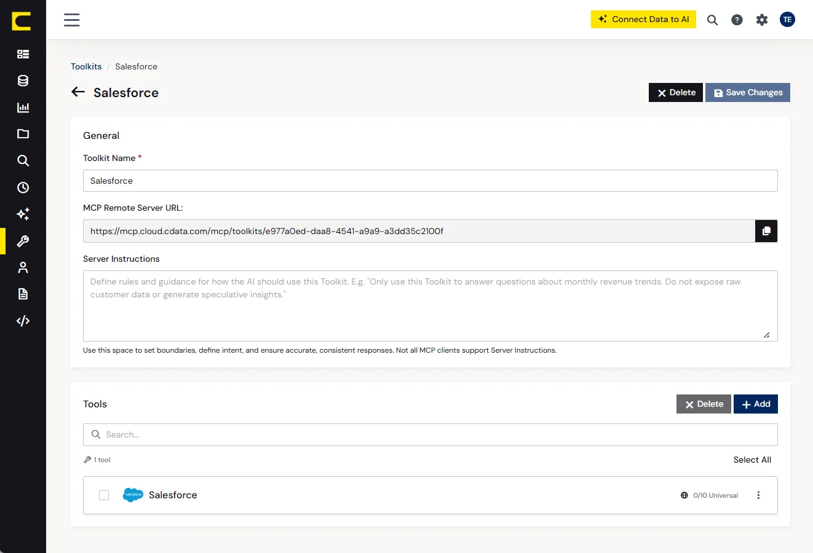Open the settings gear icon
This screenshot has width=813, height=553.
click(762, 20)
